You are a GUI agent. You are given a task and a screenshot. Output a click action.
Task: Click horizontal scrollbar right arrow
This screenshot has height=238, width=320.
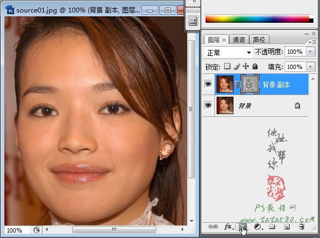tap(182, 230)
